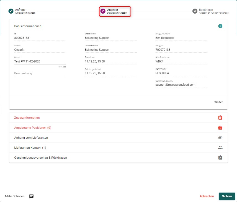Expand the Anhang vom Lieferanten section

tap(33, 138)
